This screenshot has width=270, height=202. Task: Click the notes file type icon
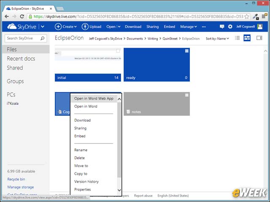point(128,112)
